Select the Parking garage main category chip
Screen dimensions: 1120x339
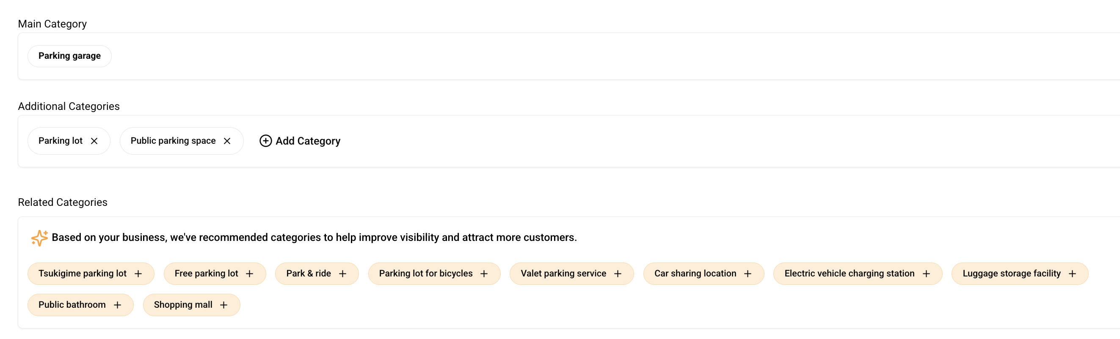[x=69, y=56]
